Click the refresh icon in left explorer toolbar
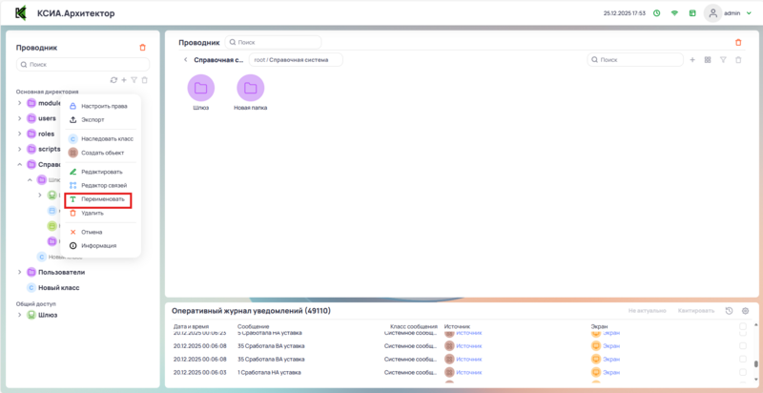The width and height of the screenshot is (763, 393). (x=113, y=80)
